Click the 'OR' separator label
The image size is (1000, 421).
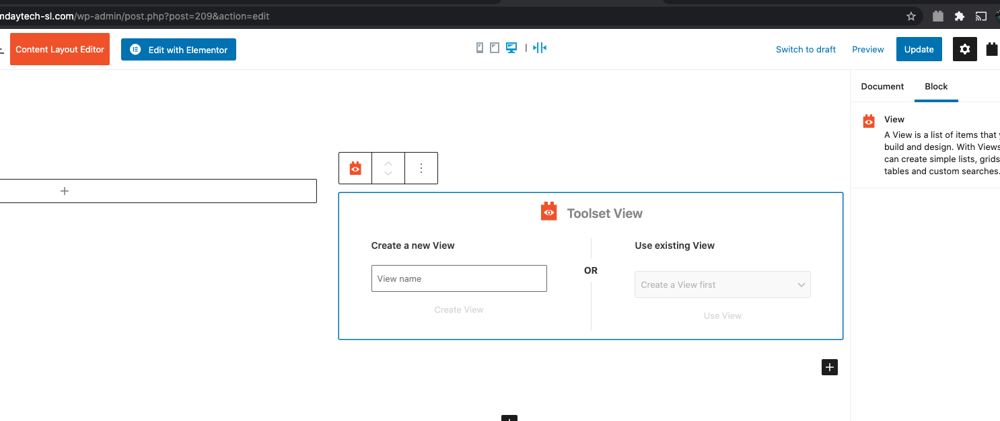591,271
